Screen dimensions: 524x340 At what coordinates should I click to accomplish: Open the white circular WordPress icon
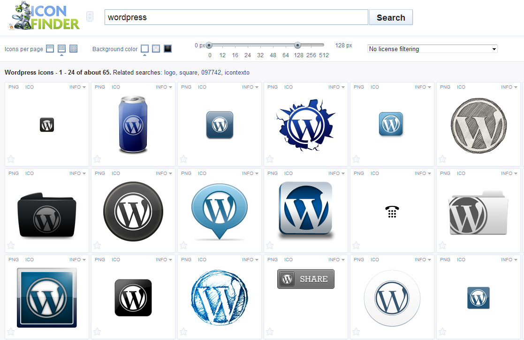tap(392, 298)
